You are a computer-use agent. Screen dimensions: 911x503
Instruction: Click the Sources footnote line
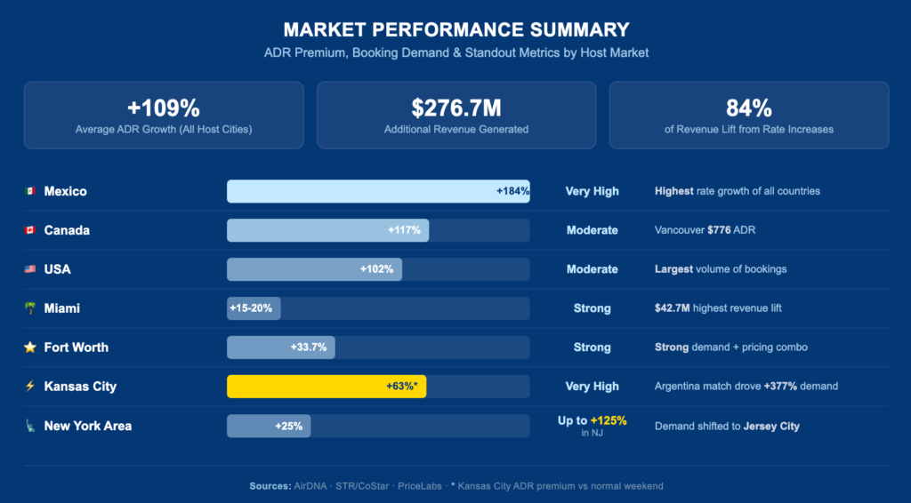coord(456,486)
